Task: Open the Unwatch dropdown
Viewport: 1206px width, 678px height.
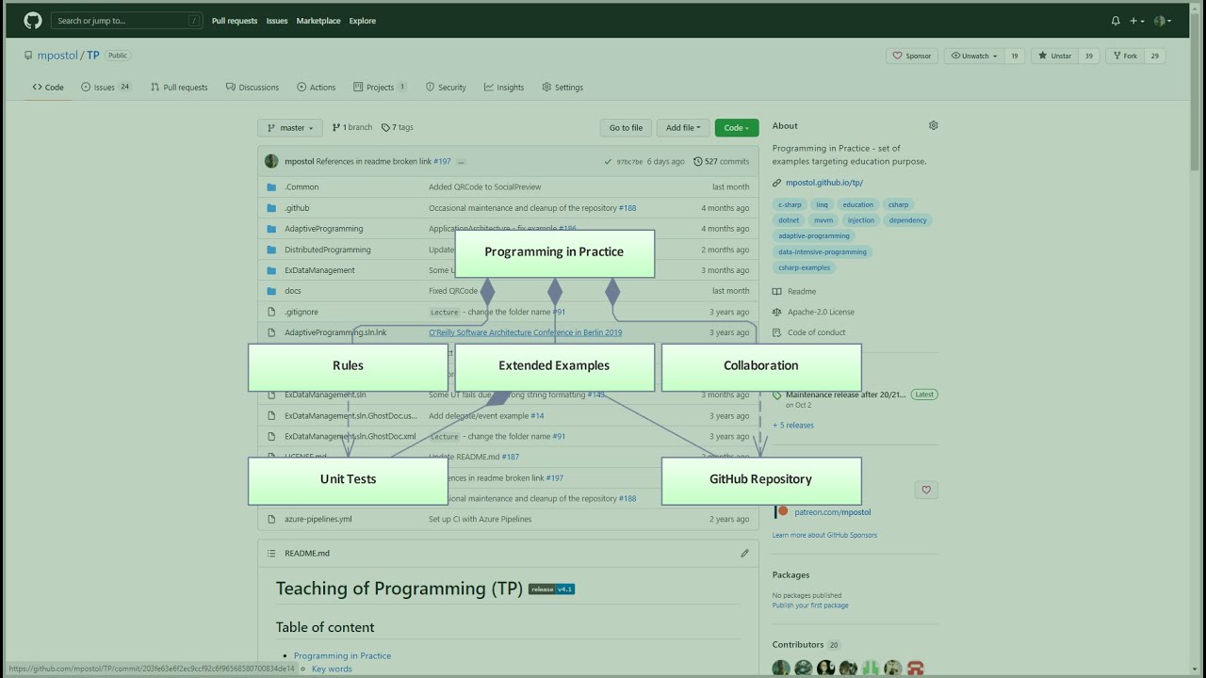Action: (x=974, y=56)
